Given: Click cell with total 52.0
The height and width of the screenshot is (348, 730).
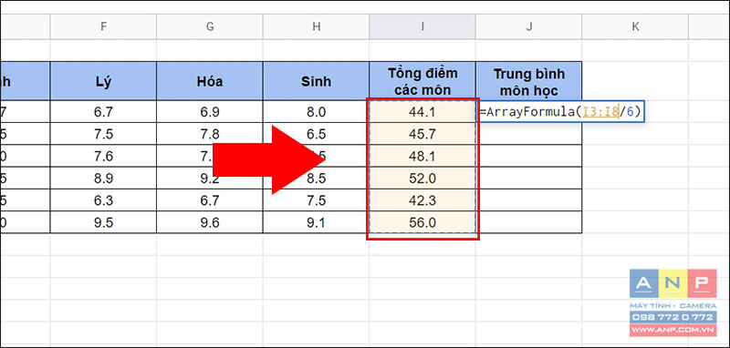Looking at the screenshot, I should [x=422, y=179].
